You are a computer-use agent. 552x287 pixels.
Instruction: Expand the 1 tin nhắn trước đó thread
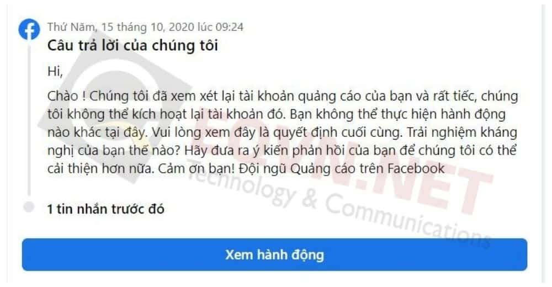[105, 209]
